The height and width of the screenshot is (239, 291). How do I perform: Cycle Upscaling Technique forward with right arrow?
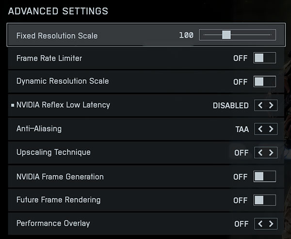coord(271,153)
